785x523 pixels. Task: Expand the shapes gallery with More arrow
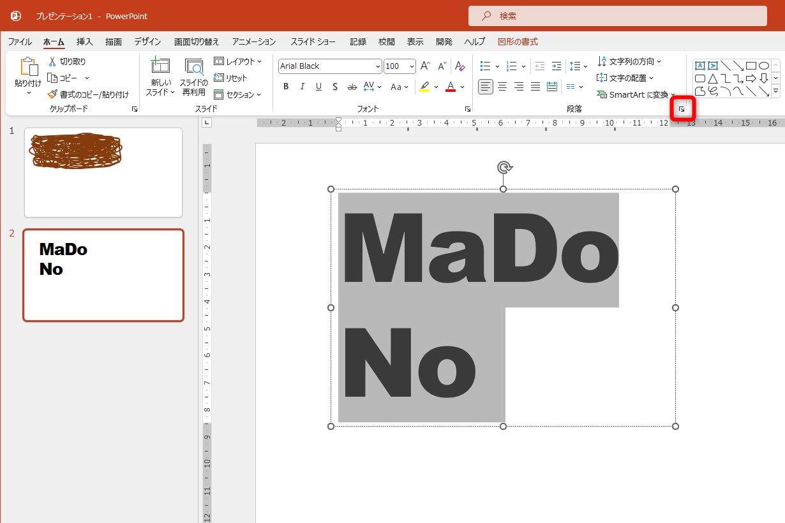[x=775, y=91]
